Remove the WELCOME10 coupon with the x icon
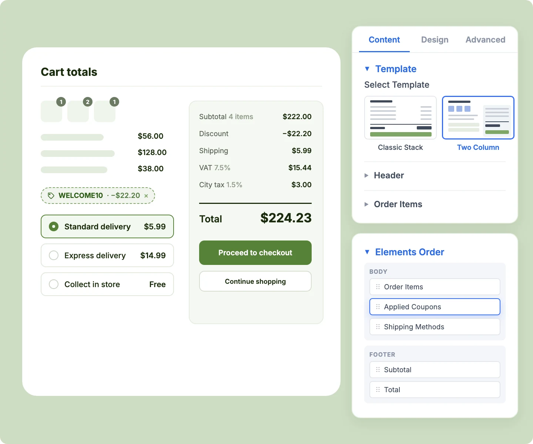This screenshot has width=533, height=444. pyautogui.click(x=146, y=196)
